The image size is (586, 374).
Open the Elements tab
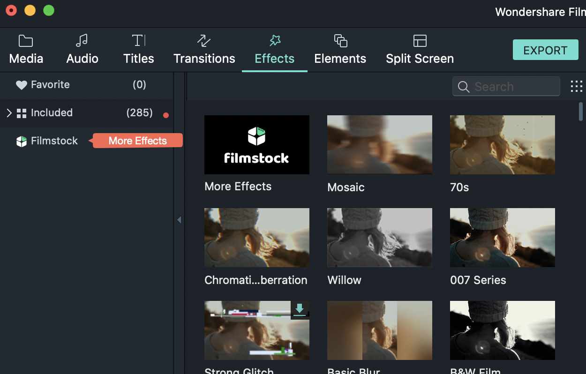(340, 50)
